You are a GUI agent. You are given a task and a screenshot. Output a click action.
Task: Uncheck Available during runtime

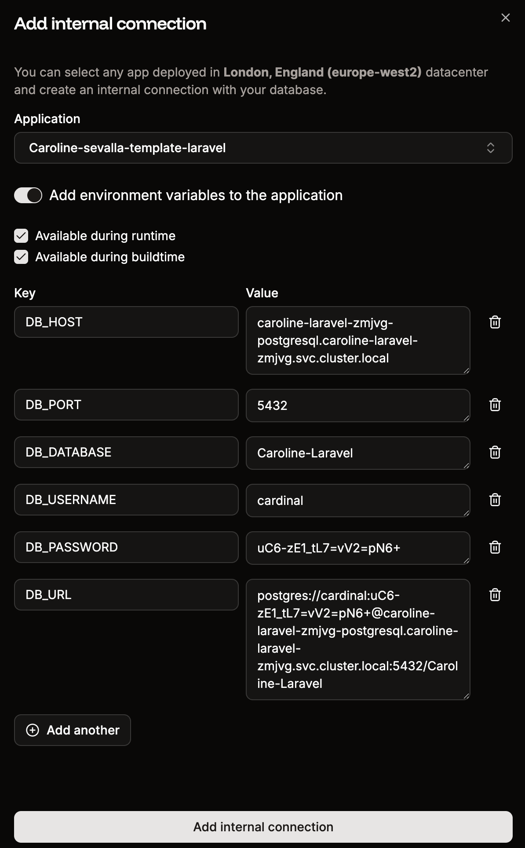21,236
